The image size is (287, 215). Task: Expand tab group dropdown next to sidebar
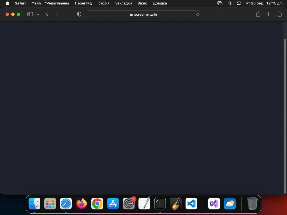click(38, 14)
